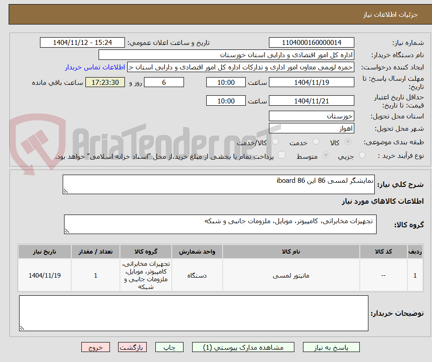Click the 'جزئیات اطلاعات نیاز' page header
The image size is (432, 362).
click(390, 15)
